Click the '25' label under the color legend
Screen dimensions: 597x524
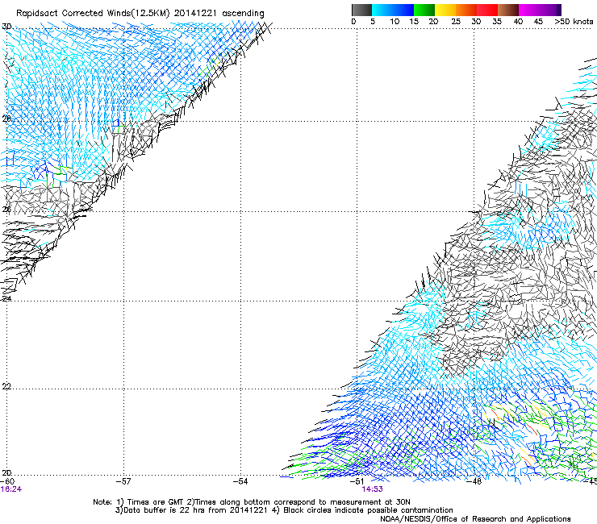[456, 21]
